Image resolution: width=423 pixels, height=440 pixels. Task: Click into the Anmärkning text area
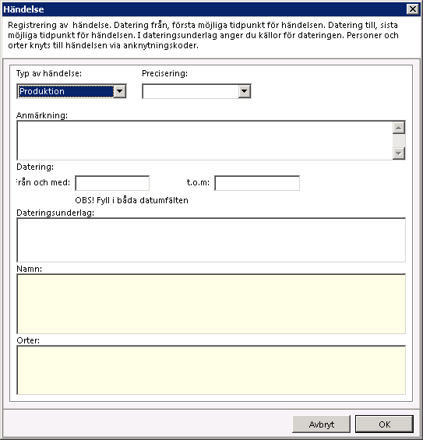pyautogui.click(x=205, y=140)
